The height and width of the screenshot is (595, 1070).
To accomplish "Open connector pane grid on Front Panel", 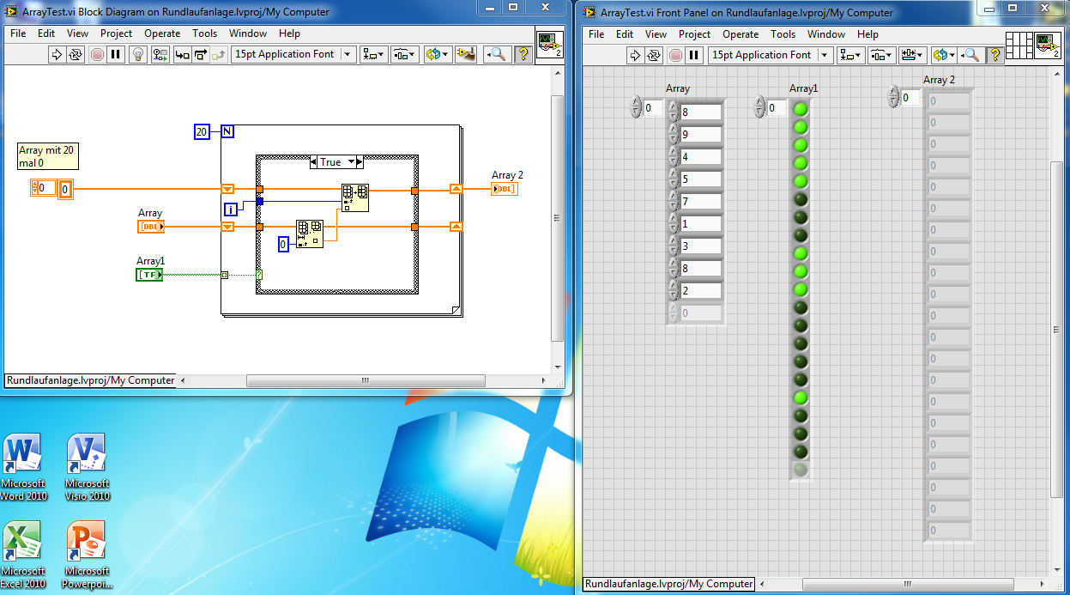I will coord(1018,44).
